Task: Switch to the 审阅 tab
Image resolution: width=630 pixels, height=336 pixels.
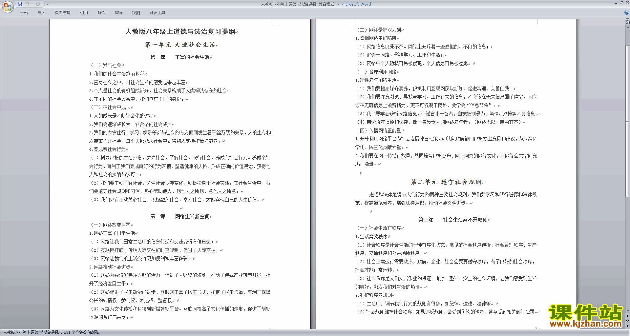Action: click(119, 13)
